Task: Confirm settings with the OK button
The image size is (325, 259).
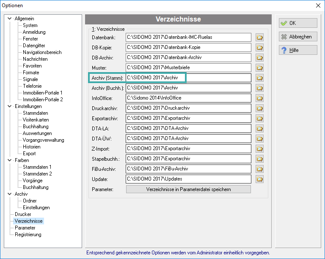Action: pyautogui.click(x=298, y=23)
